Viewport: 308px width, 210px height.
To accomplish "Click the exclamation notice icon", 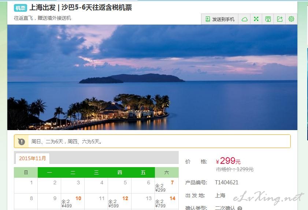I will (x=21, y=141).
